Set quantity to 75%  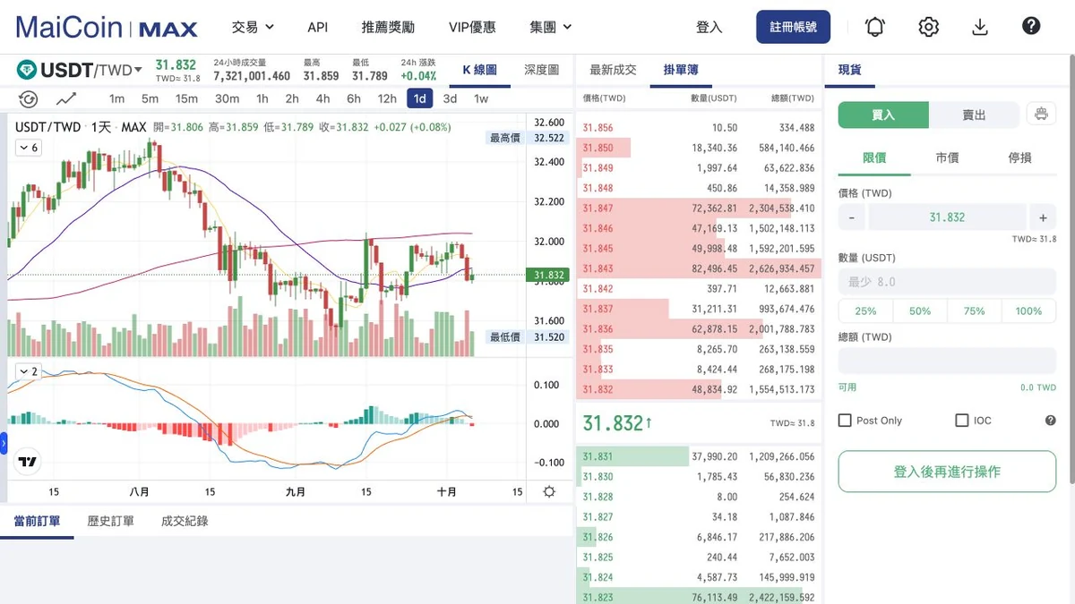click(x=975, y=311)
